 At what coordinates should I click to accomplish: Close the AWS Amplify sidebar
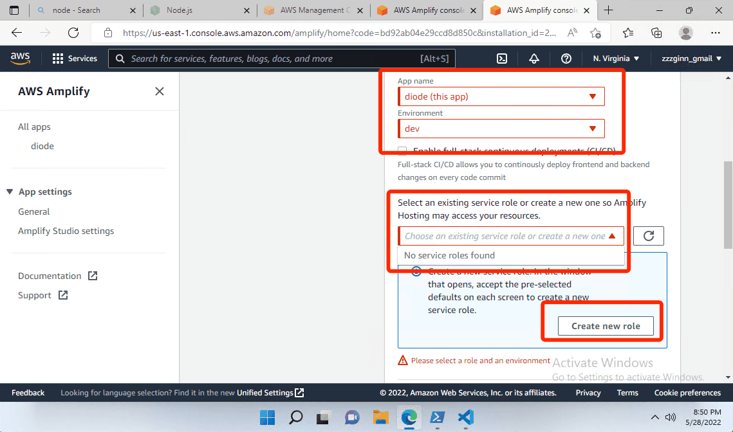pyautogui.click(x=160, y=91)
